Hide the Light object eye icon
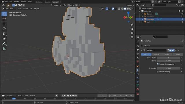The width and height of the screenshot is (185, 104). pyautogui.click(x=182, y=22)
